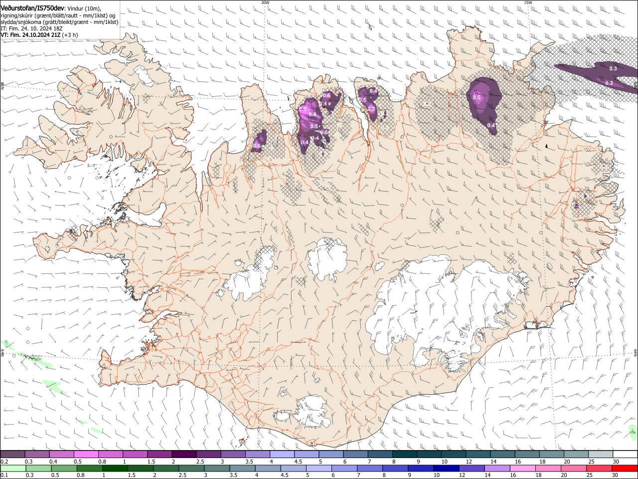Click the 0.4 value below the northeast 0.5 label

pyautogui.click(x=491, y=125)
